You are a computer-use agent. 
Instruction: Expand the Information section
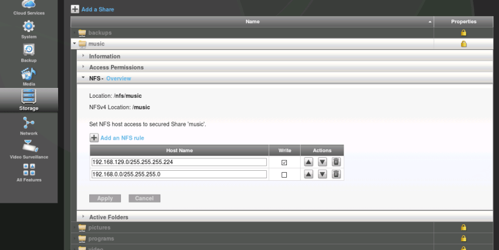104,56
